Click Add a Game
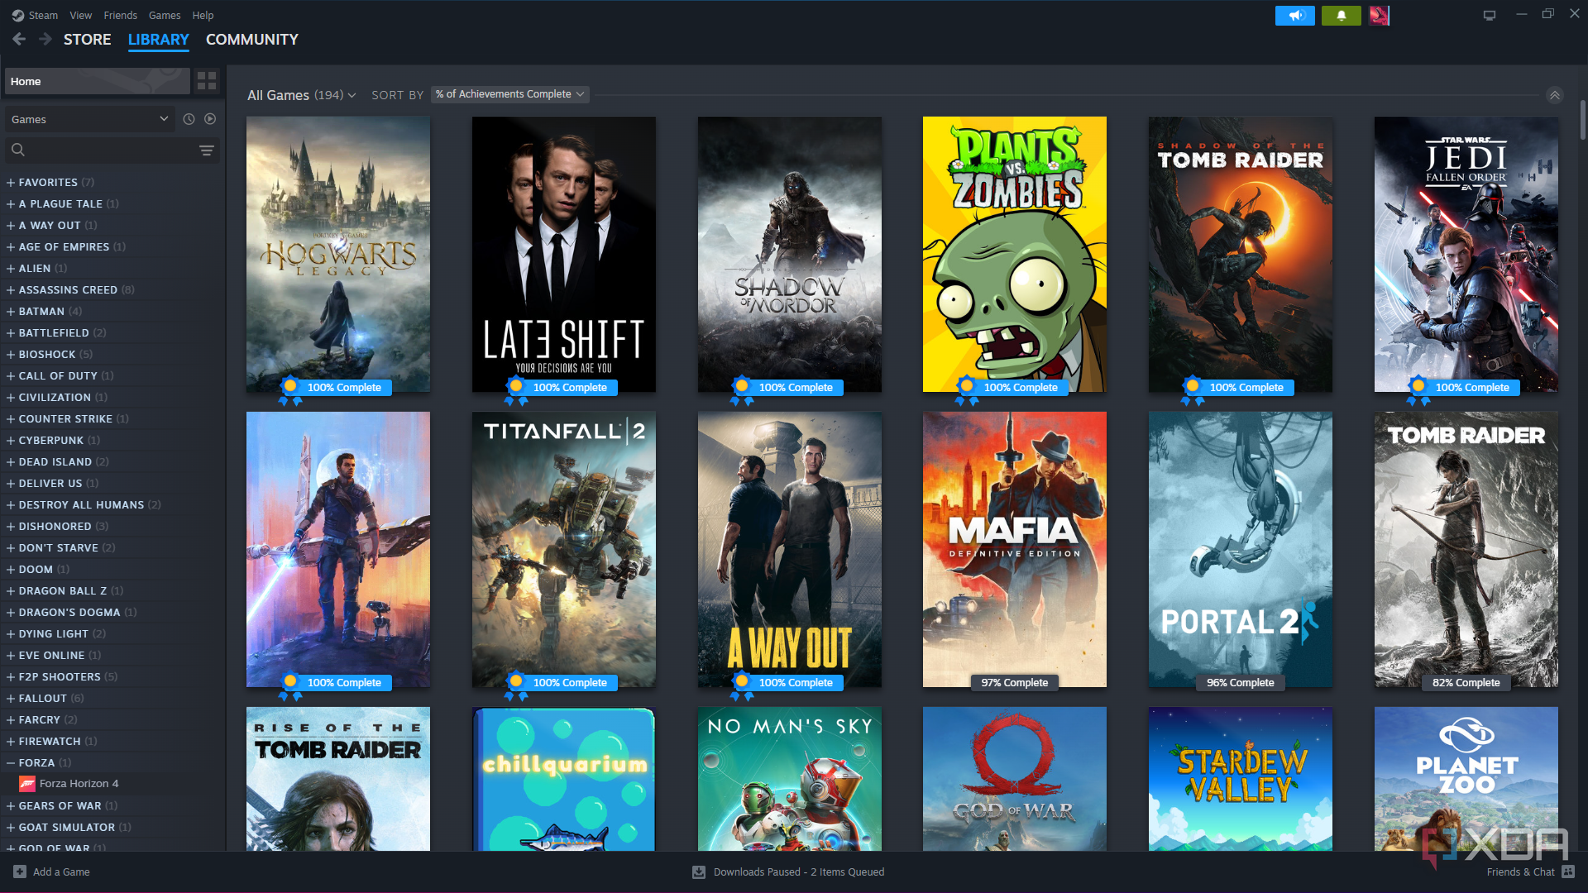Screen dimensions: 1588x893 click(x=53, y=872)
